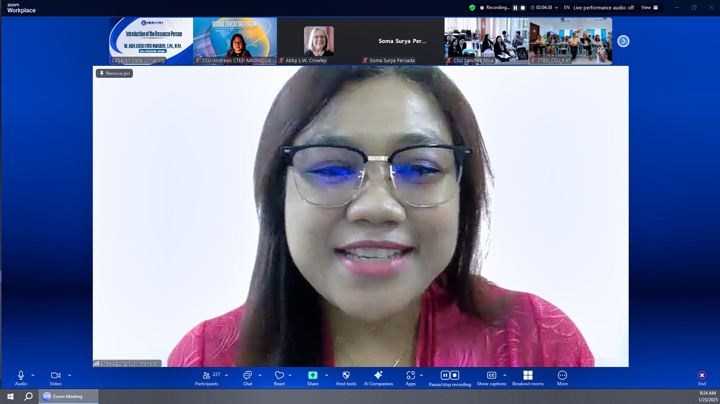This screenshot has height=404, width=720.
Task: Mute or unmute the Audio microphone
Action: [21, 378]
